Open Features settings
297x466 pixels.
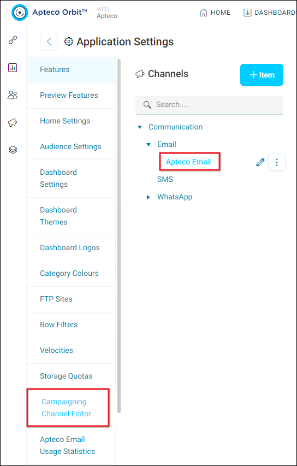pyautogui.click(x=71, y=70)
